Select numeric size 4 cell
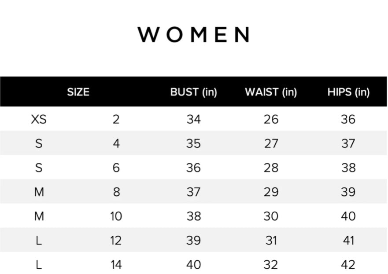The height and width of the screenshot is (274, 388). 116,143
